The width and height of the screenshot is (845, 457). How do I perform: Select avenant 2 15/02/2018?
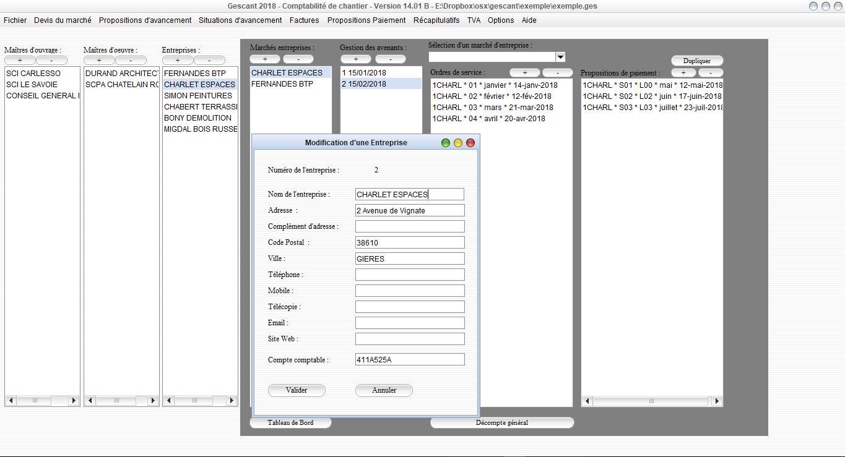tap(381, 83)
